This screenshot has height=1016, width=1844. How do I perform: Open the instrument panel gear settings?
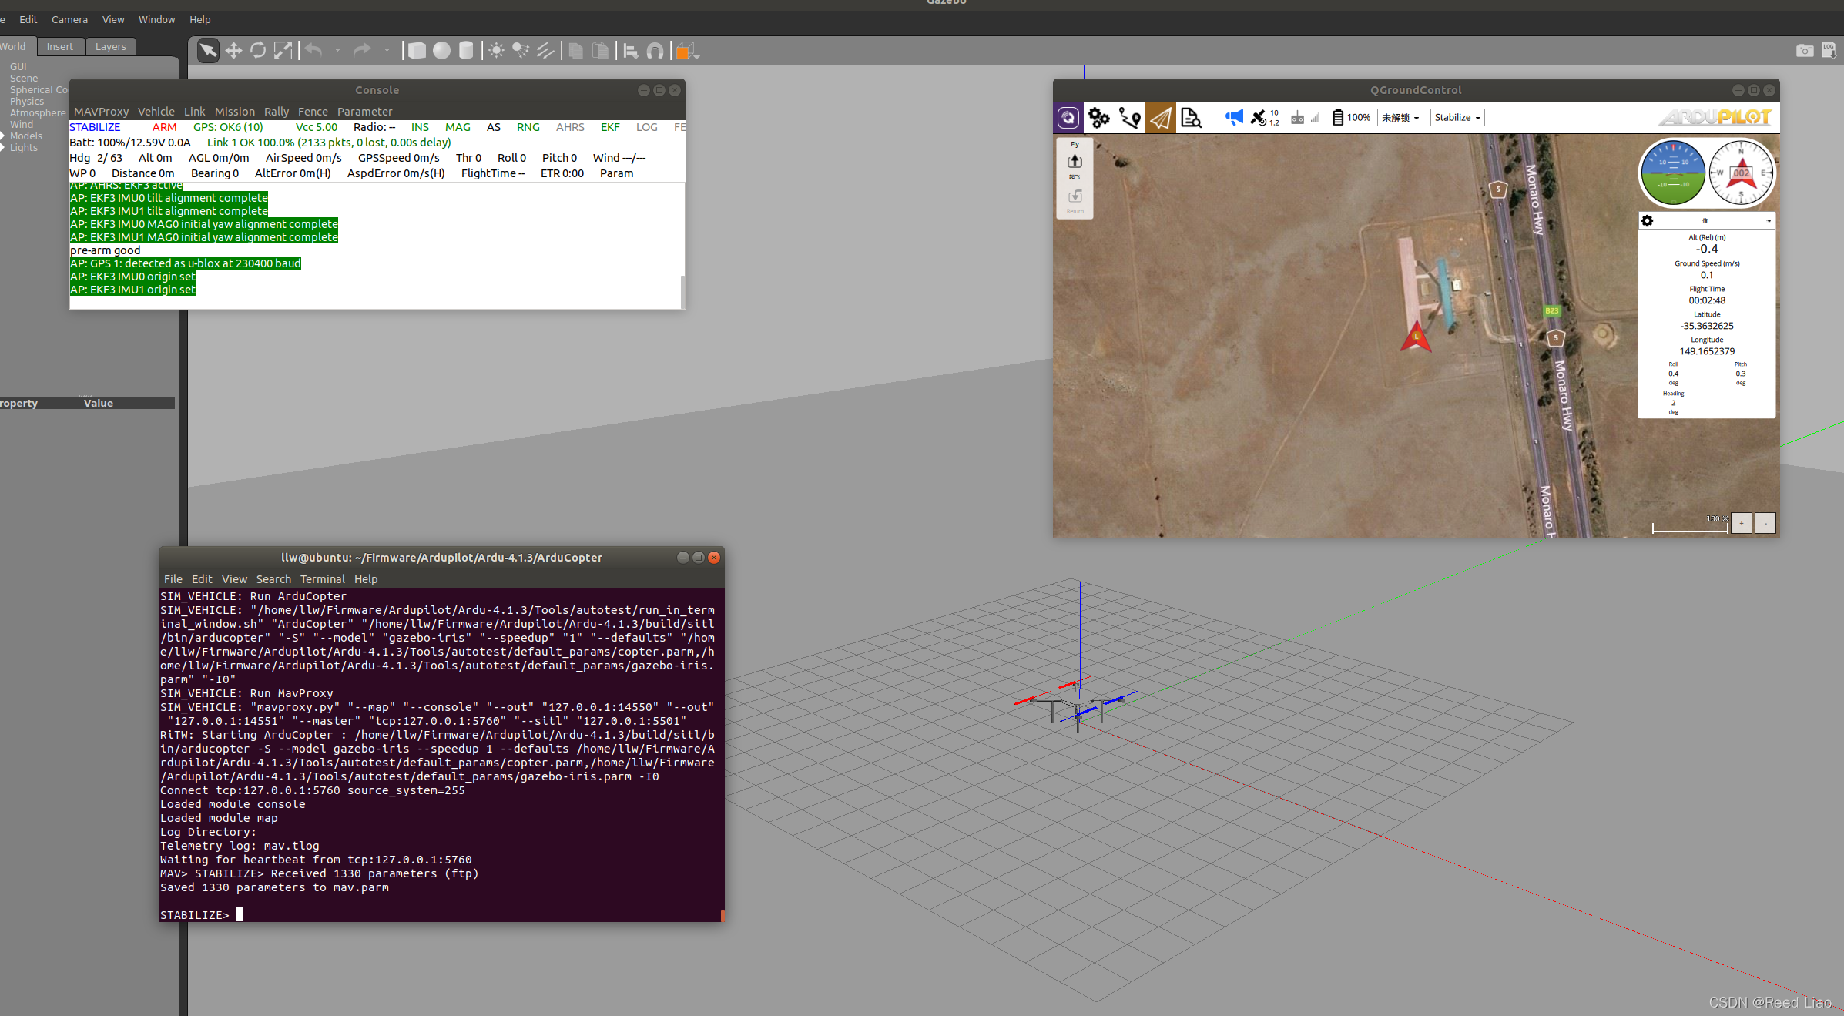[1648, 221]
